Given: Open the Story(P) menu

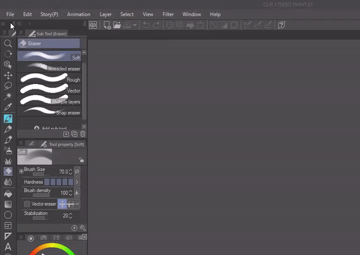Looking at the screenshot, I should point(49,14).
